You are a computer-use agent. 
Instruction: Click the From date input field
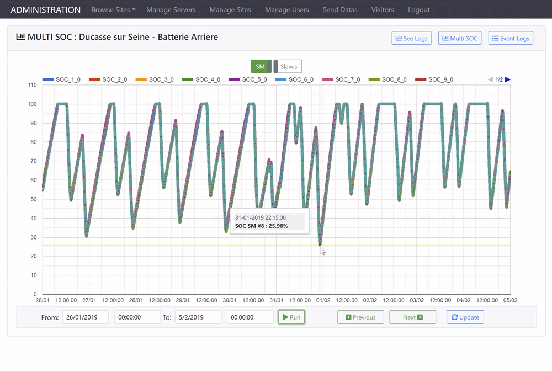coord(85,317)
